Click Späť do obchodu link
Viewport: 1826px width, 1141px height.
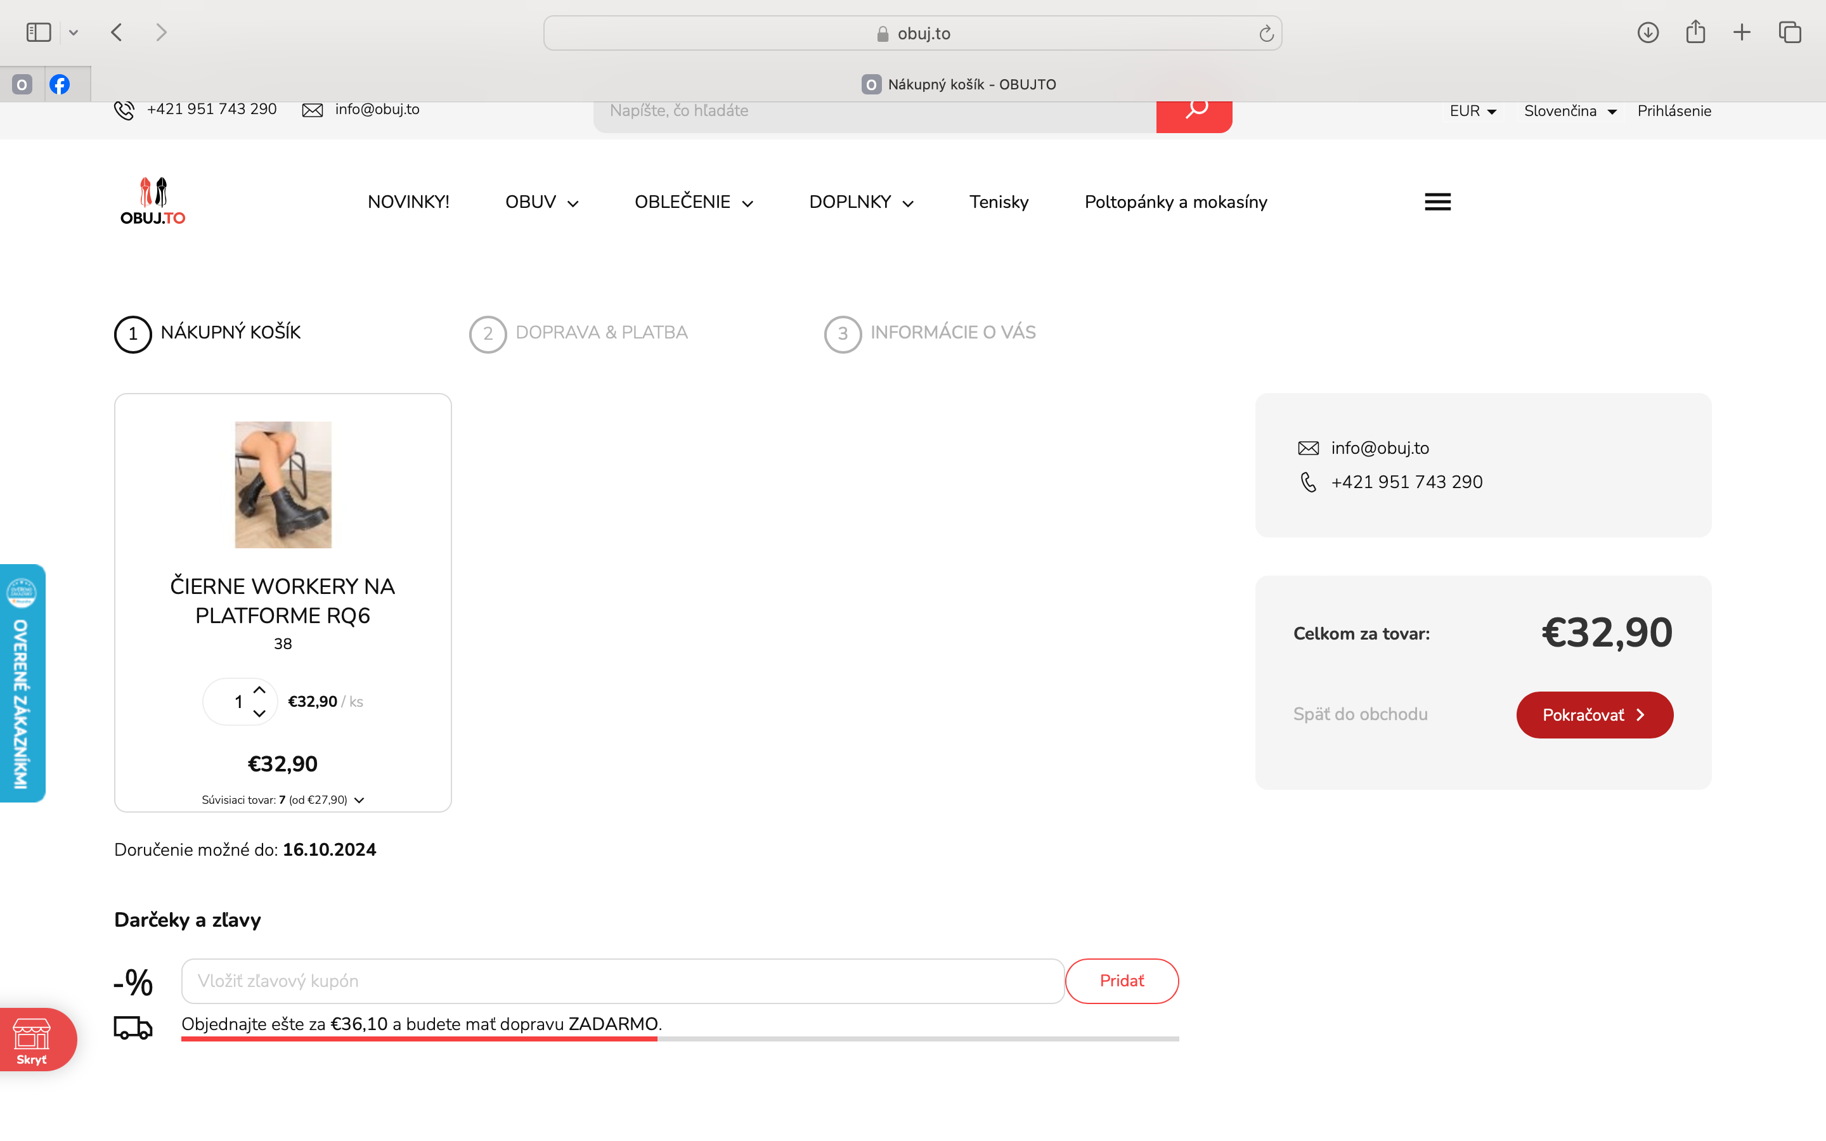(1360, 714)
